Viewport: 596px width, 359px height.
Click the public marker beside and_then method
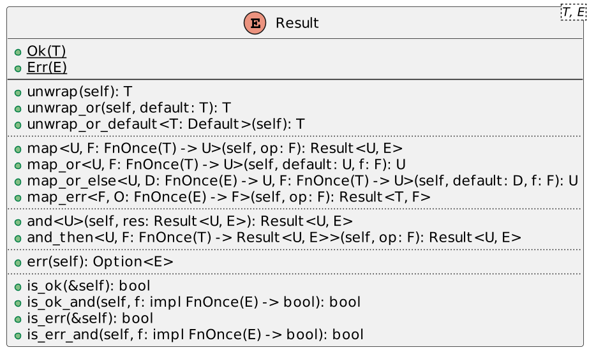[18, 239]
